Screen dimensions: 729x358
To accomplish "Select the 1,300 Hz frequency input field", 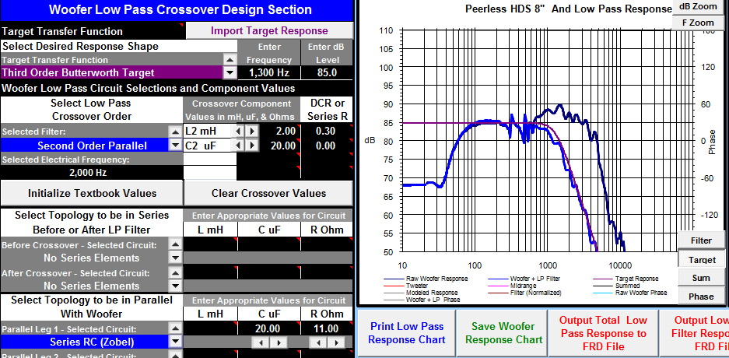I will tap(268, 73).
